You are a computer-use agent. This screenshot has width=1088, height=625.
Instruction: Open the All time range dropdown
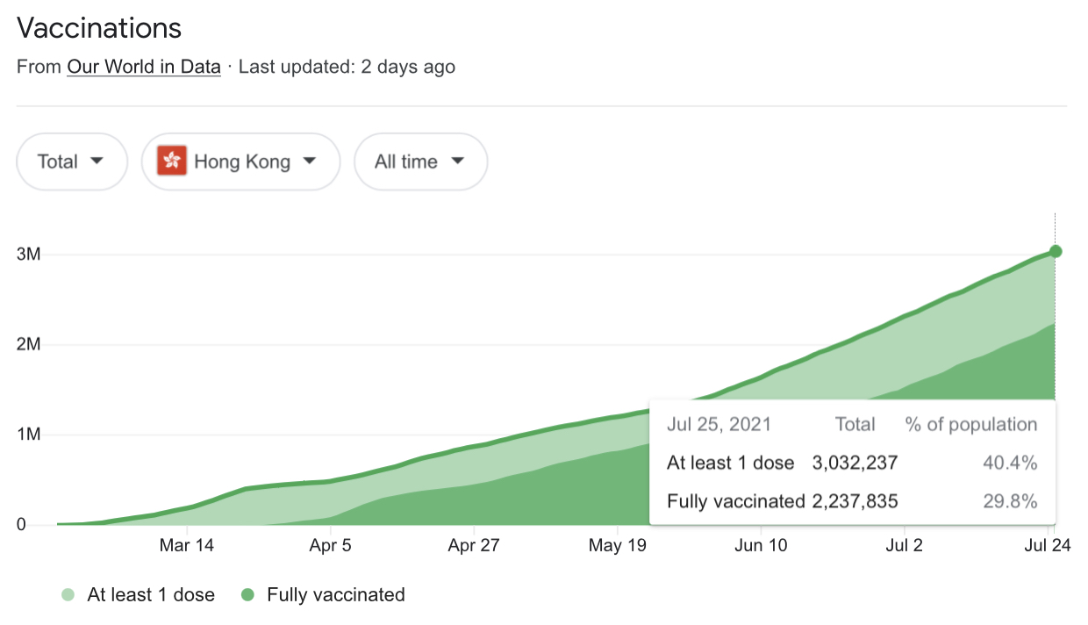pos(420,162)
